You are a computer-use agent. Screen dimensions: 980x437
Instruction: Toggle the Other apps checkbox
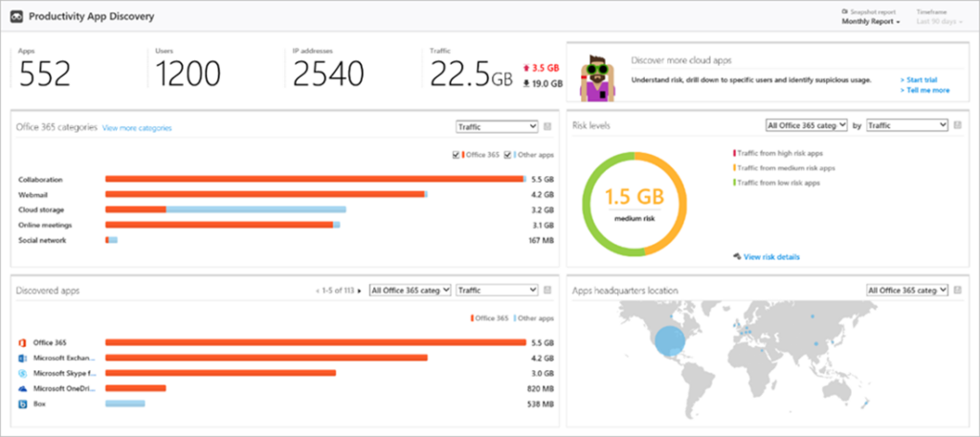[508, 154]
